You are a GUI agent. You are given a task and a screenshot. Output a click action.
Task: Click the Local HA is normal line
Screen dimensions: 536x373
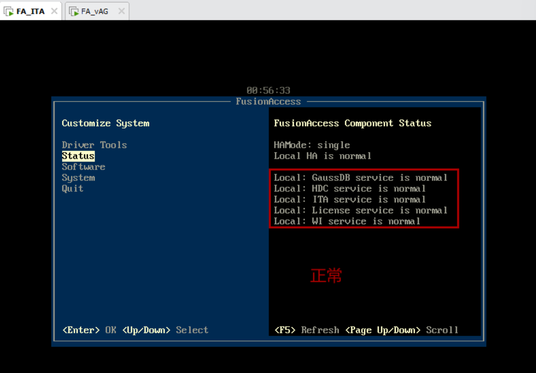(323, 156)
